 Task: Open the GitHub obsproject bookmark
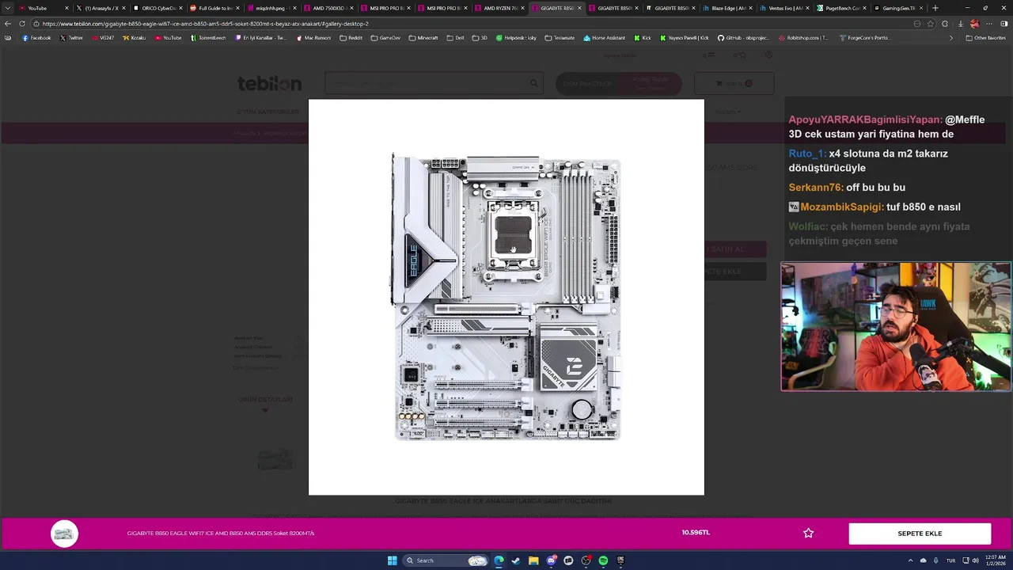pyautogui.click(x=744, y=38)
